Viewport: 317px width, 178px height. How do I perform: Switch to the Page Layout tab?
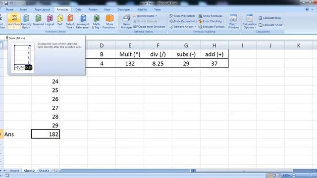coord(42,9)
